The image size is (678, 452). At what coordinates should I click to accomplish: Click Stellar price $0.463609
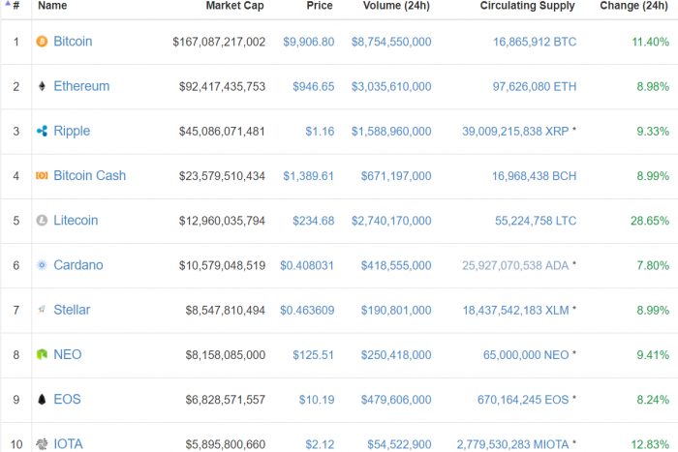click(x=307, y=311)
